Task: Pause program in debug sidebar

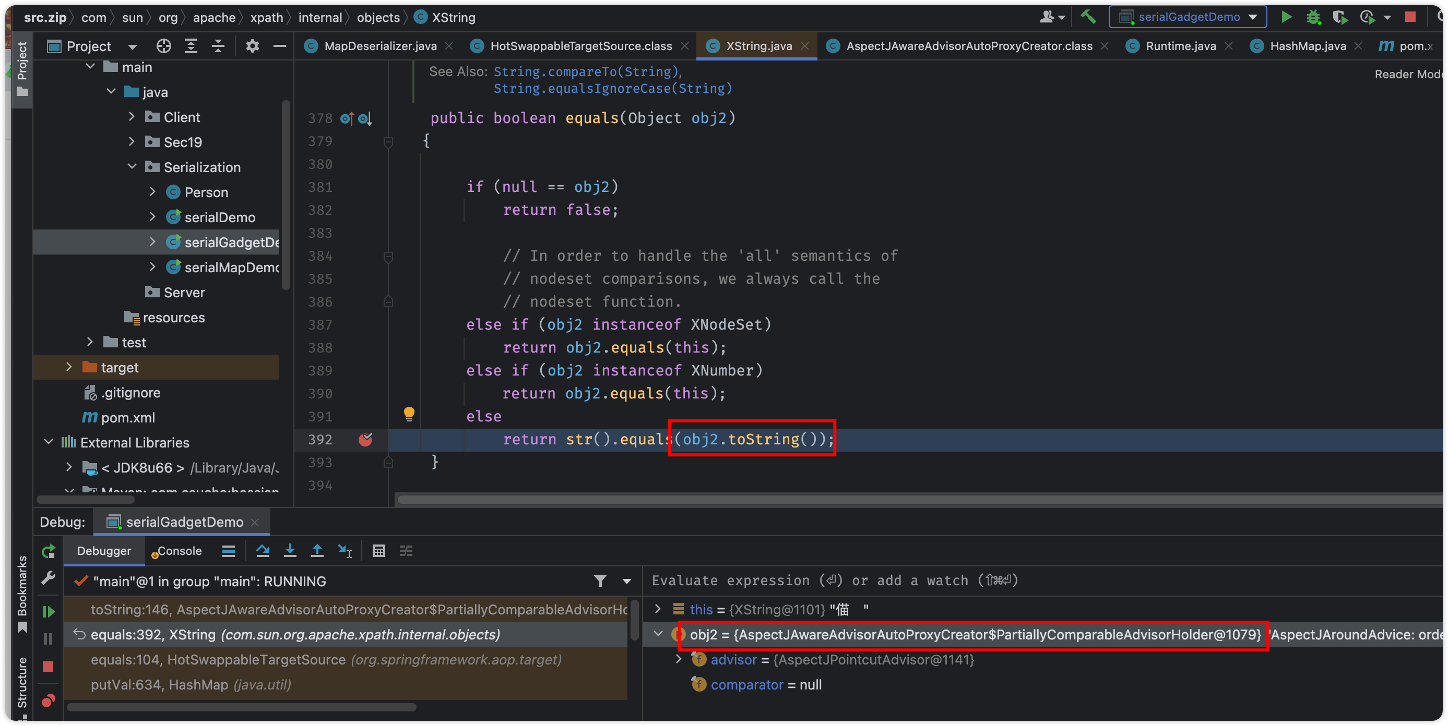Action: click(x=49, y=638)
